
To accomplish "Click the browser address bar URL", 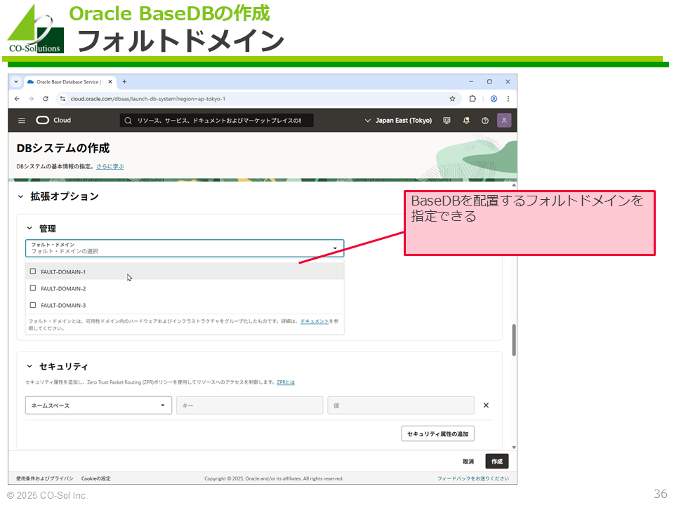I will [x=148, y=99].
